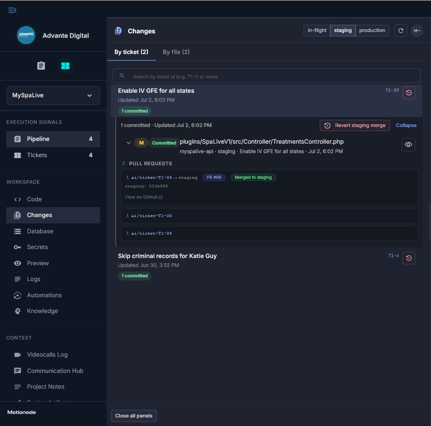Image resolution: width=431 pixels, height=426 pixels.
Task: Focus the ticket search field
Action: tap(267, 76)
